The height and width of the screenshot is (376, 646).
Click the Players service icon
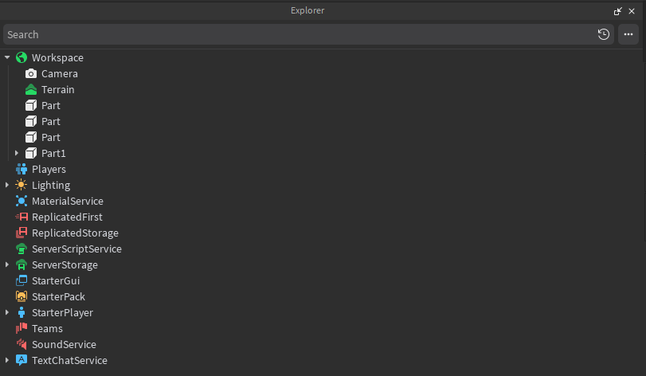click(22, 169)
